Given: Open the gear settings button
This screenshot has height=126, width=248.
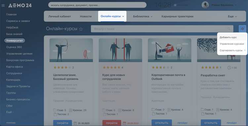Looking at the screenshot, I should (242, 29).
